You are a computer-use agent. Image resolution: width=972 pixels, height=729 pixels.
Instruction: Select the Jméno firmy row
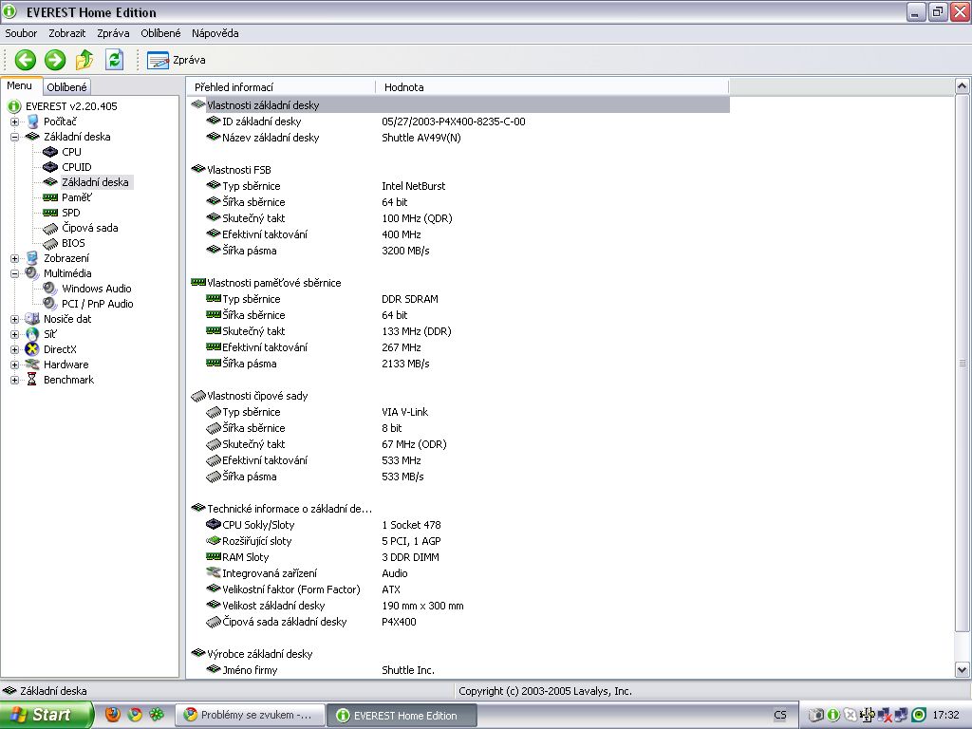coord(458,670)
